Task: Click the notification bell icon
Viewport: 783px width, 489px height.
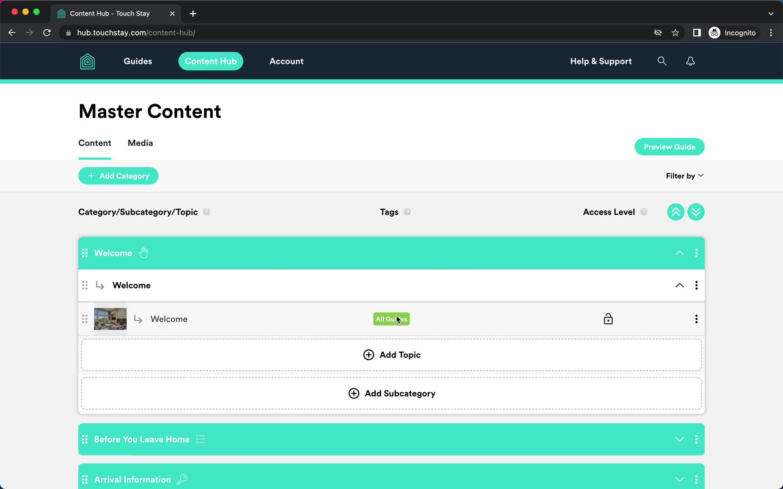Action: [x=690, y=61]
